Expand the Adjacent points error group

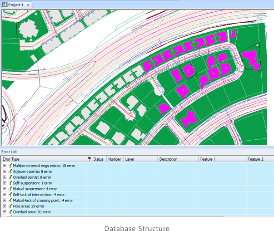[x=5, y=172]
